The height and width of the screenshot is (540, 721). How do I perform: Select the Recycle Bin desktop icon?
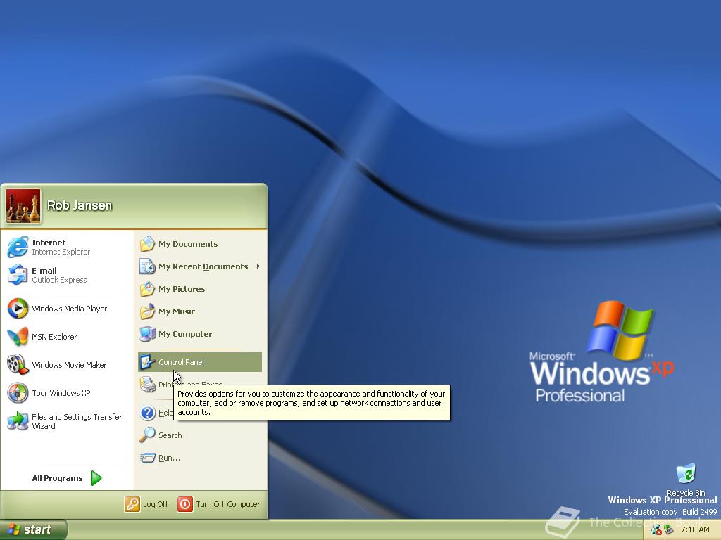click(686, 474)
